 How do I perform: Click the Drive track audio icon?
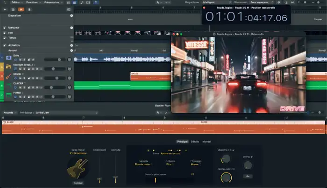pos(8,58)
